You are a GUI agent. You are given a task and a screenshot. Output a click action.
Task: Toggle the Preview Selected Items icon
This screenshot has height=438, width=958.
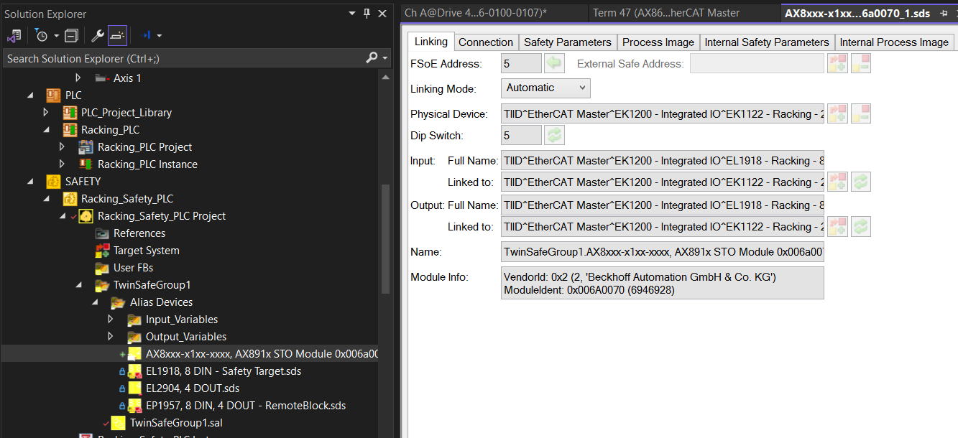pyautogui.click(x=117, y=35)
